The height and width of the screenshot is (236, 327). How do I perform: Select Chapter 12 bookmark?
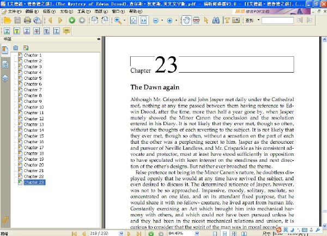tap(34, 119)
